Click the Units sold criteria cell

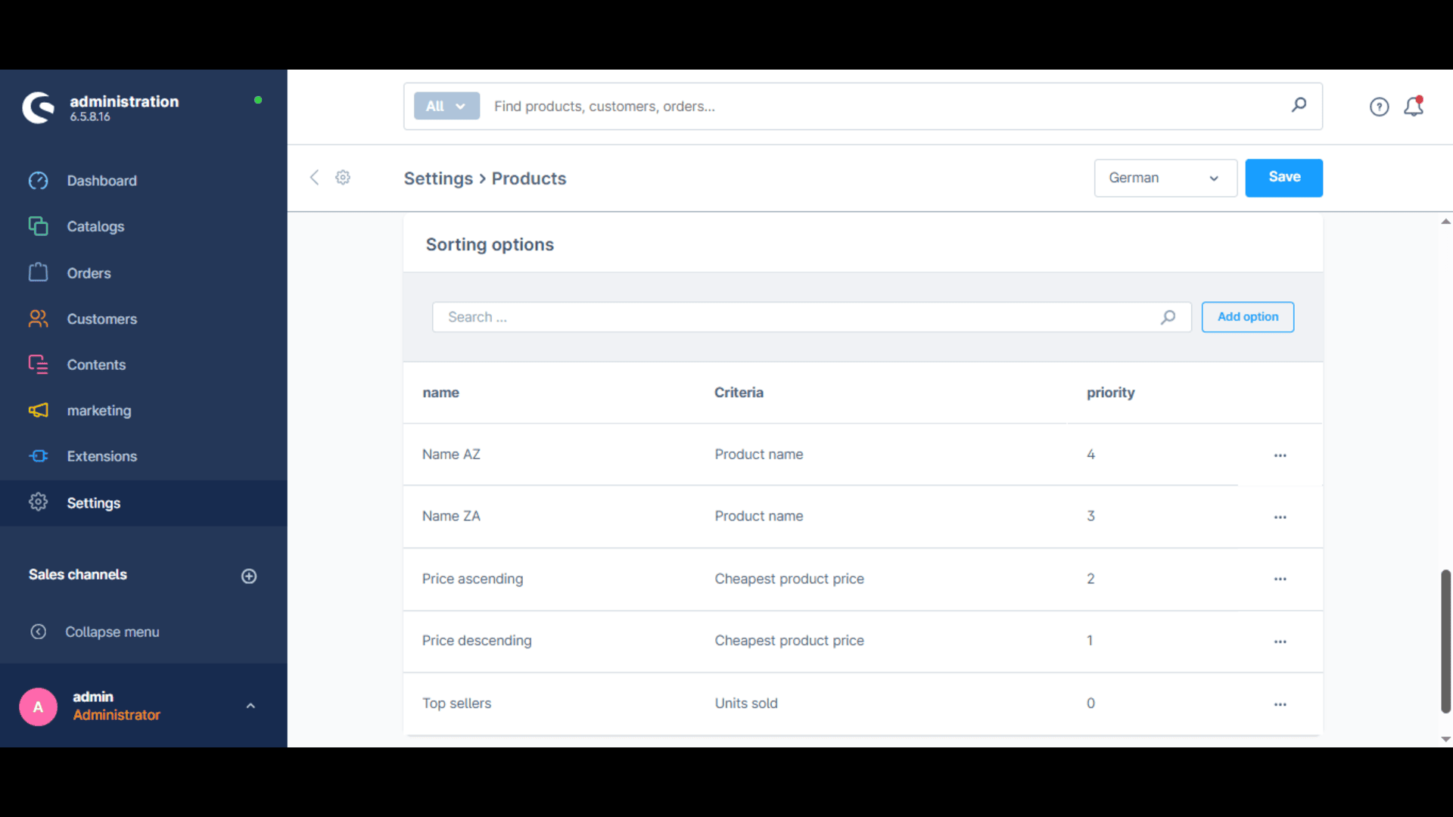(746, 704)
